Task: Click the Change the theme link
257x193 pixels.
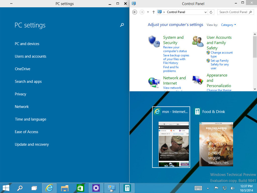Action: [x=219, y=90]
